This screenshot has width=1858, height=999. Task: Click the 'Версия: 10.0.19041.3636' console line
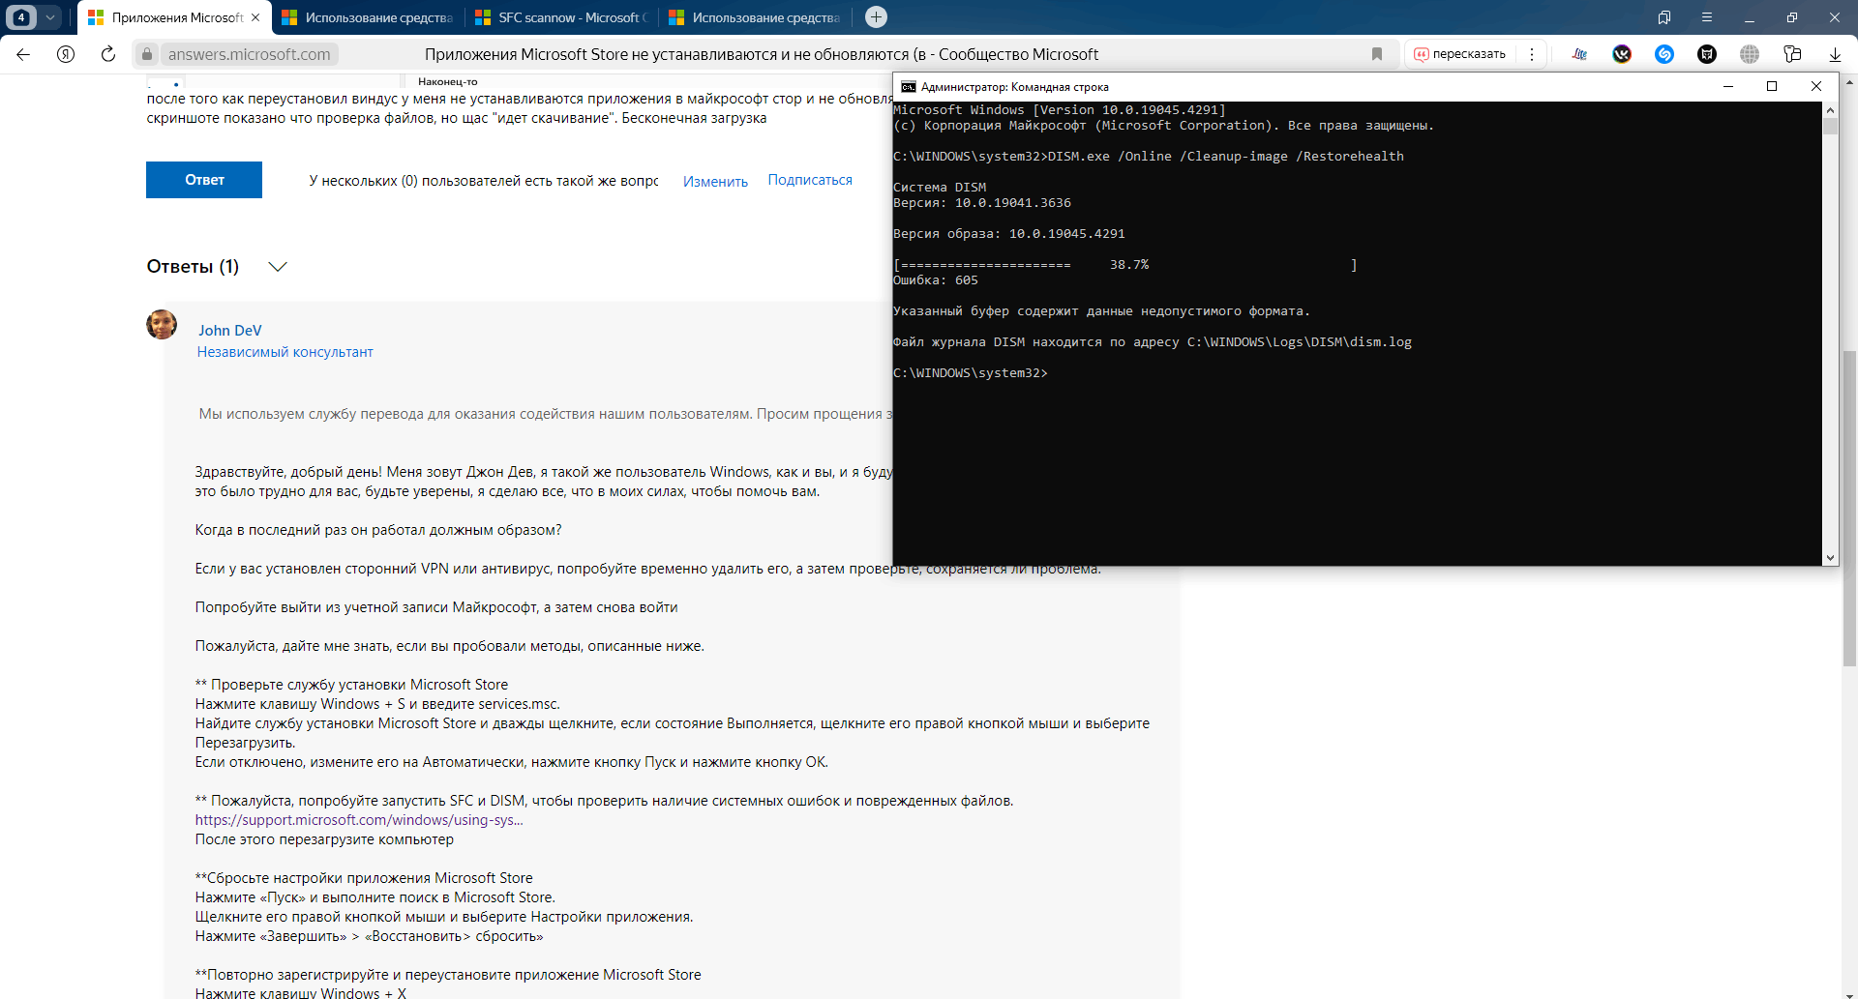[x=982, y=203]
